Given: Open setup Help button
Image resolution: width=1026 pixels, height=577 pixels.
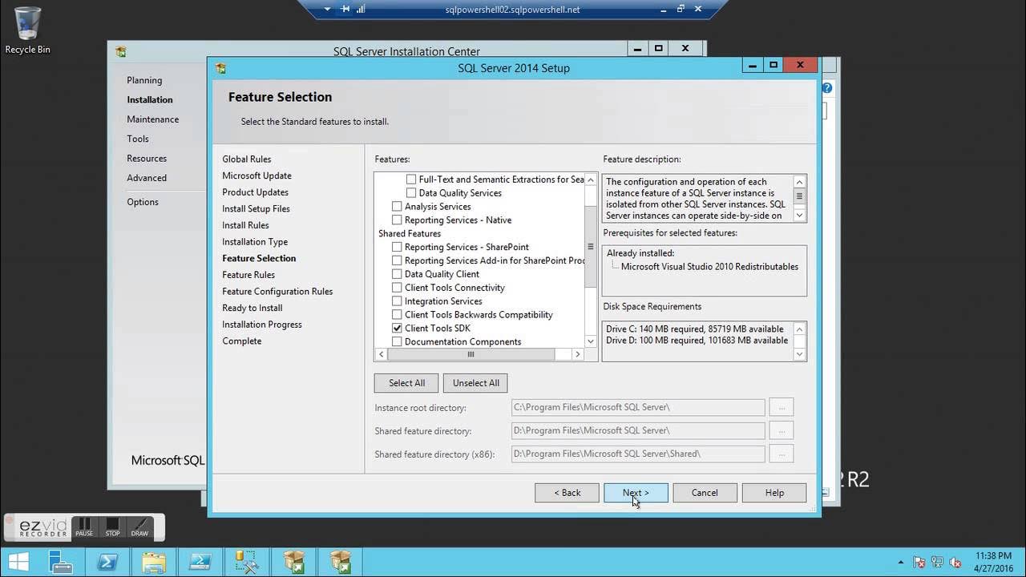Looking at the screenshot, I should pyautogui.click(x=774, y=493).
